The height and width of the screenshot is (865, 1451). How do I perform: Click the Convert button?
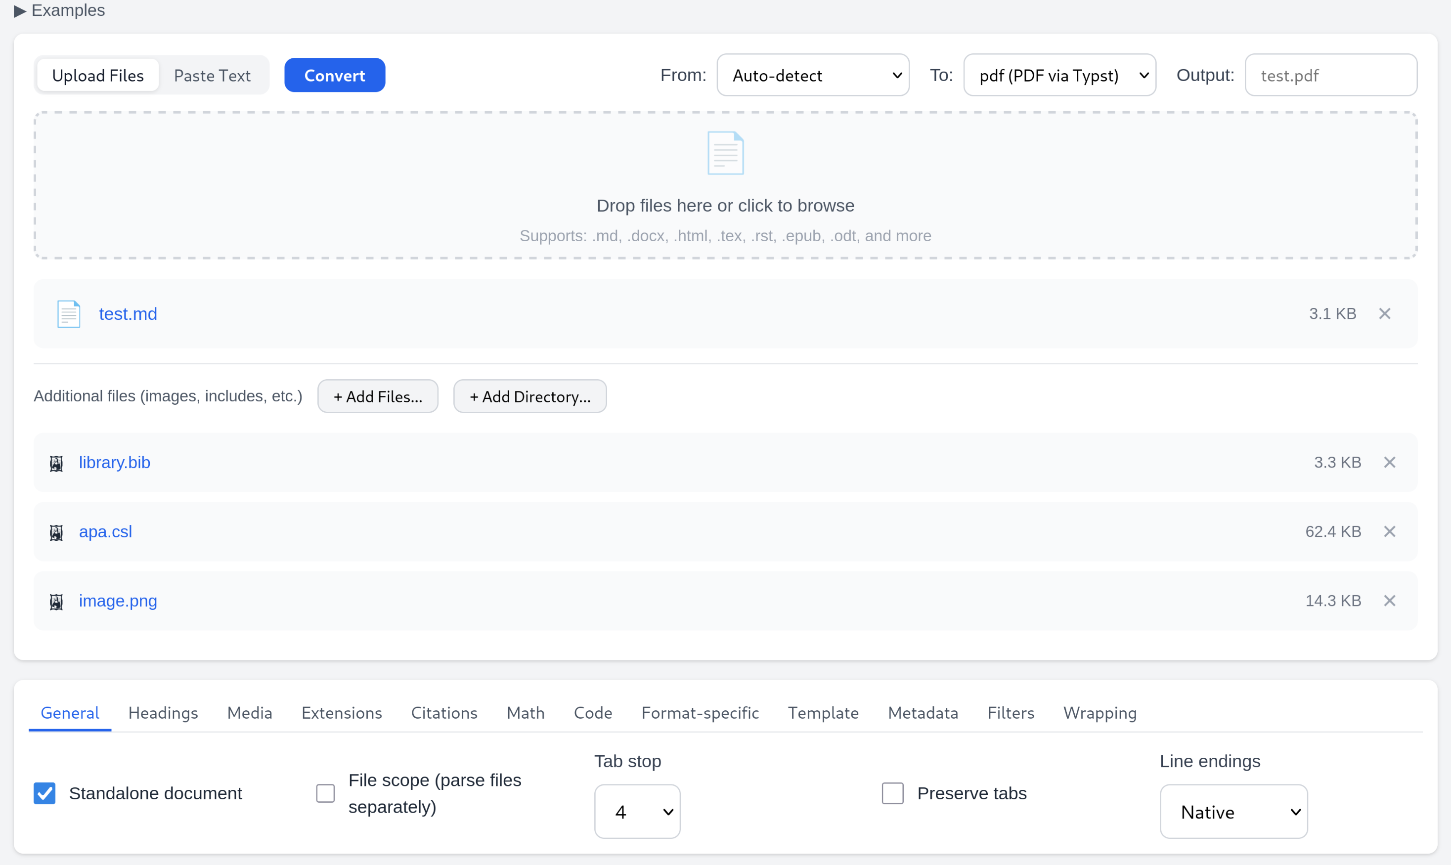[x=334, y=75]
